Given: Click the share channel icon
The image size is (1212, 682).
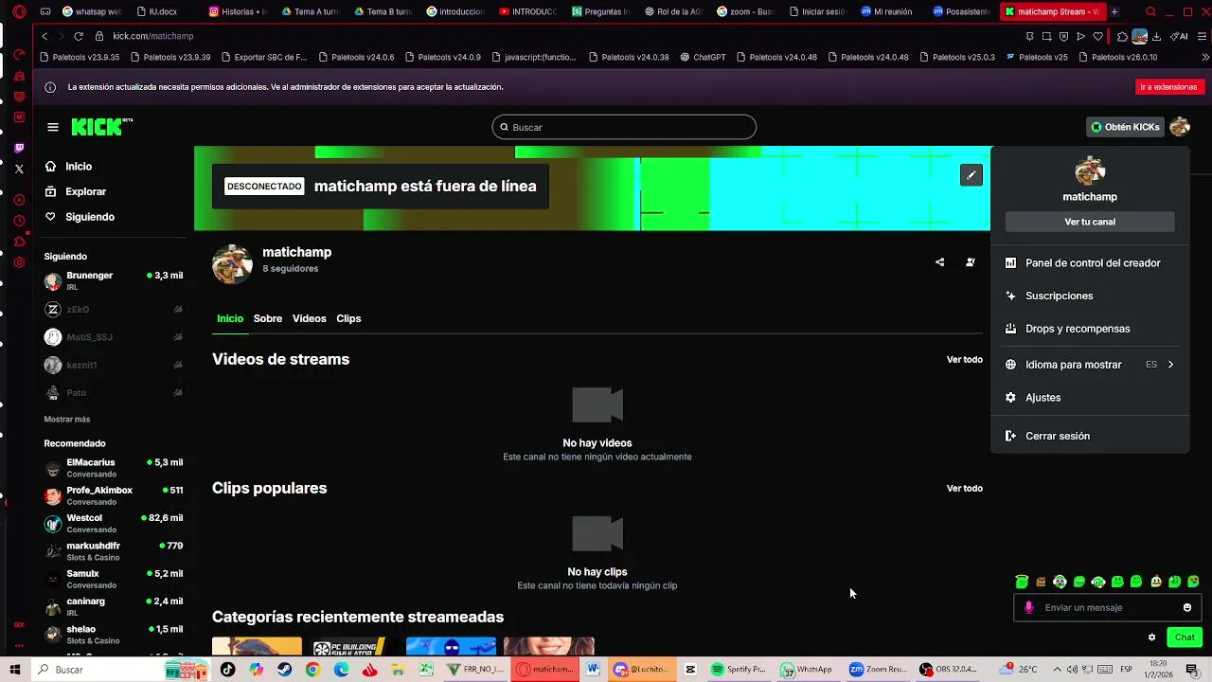Looking at the screenshot, I should (939, 262).
